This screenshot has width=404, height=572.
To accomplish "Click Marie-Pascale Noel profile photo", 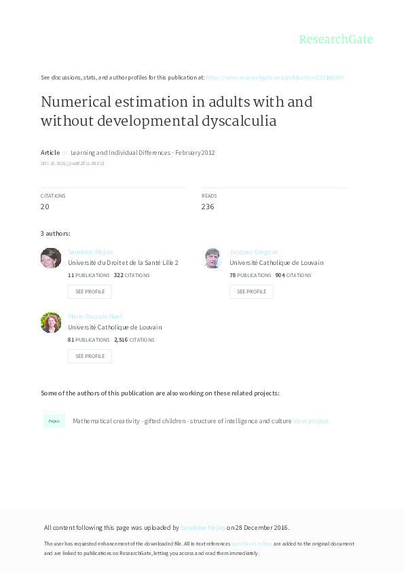I will pos(51,323).
